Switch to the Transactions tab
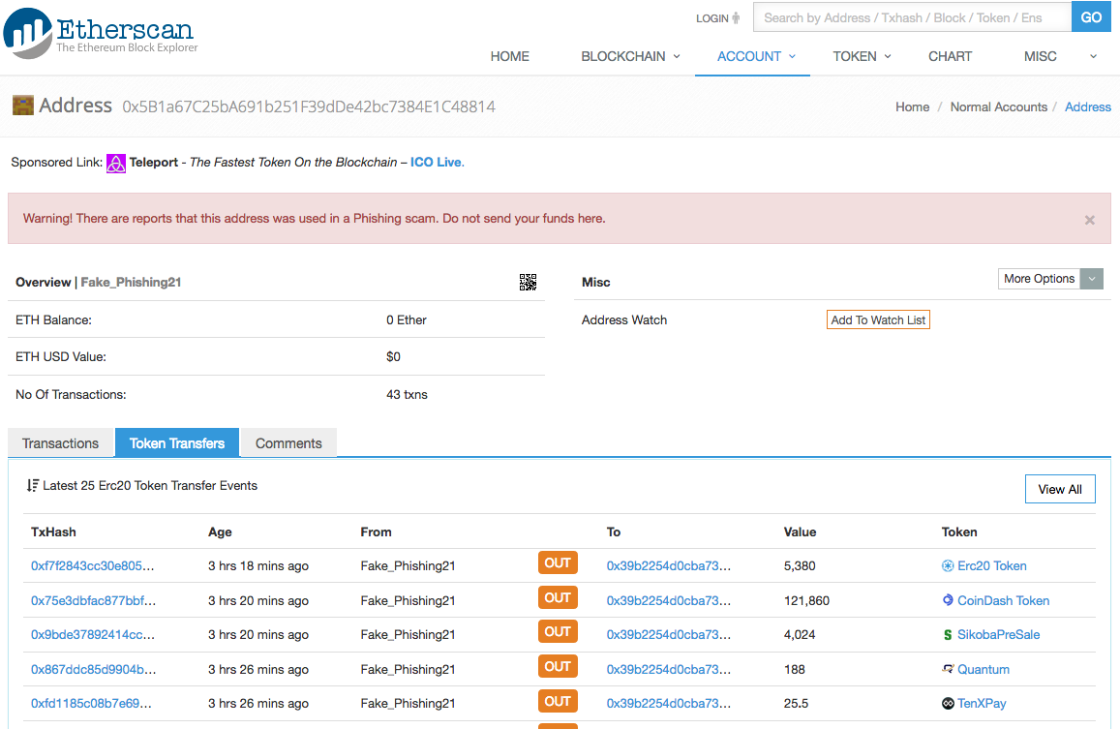Screen dimensions: 1120x729 61,443
